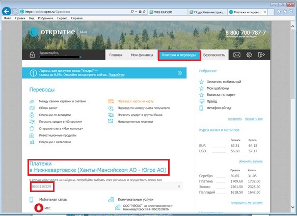Change region via Нижневартовске heading link
297x216 pixels.
tap(100, 170)
